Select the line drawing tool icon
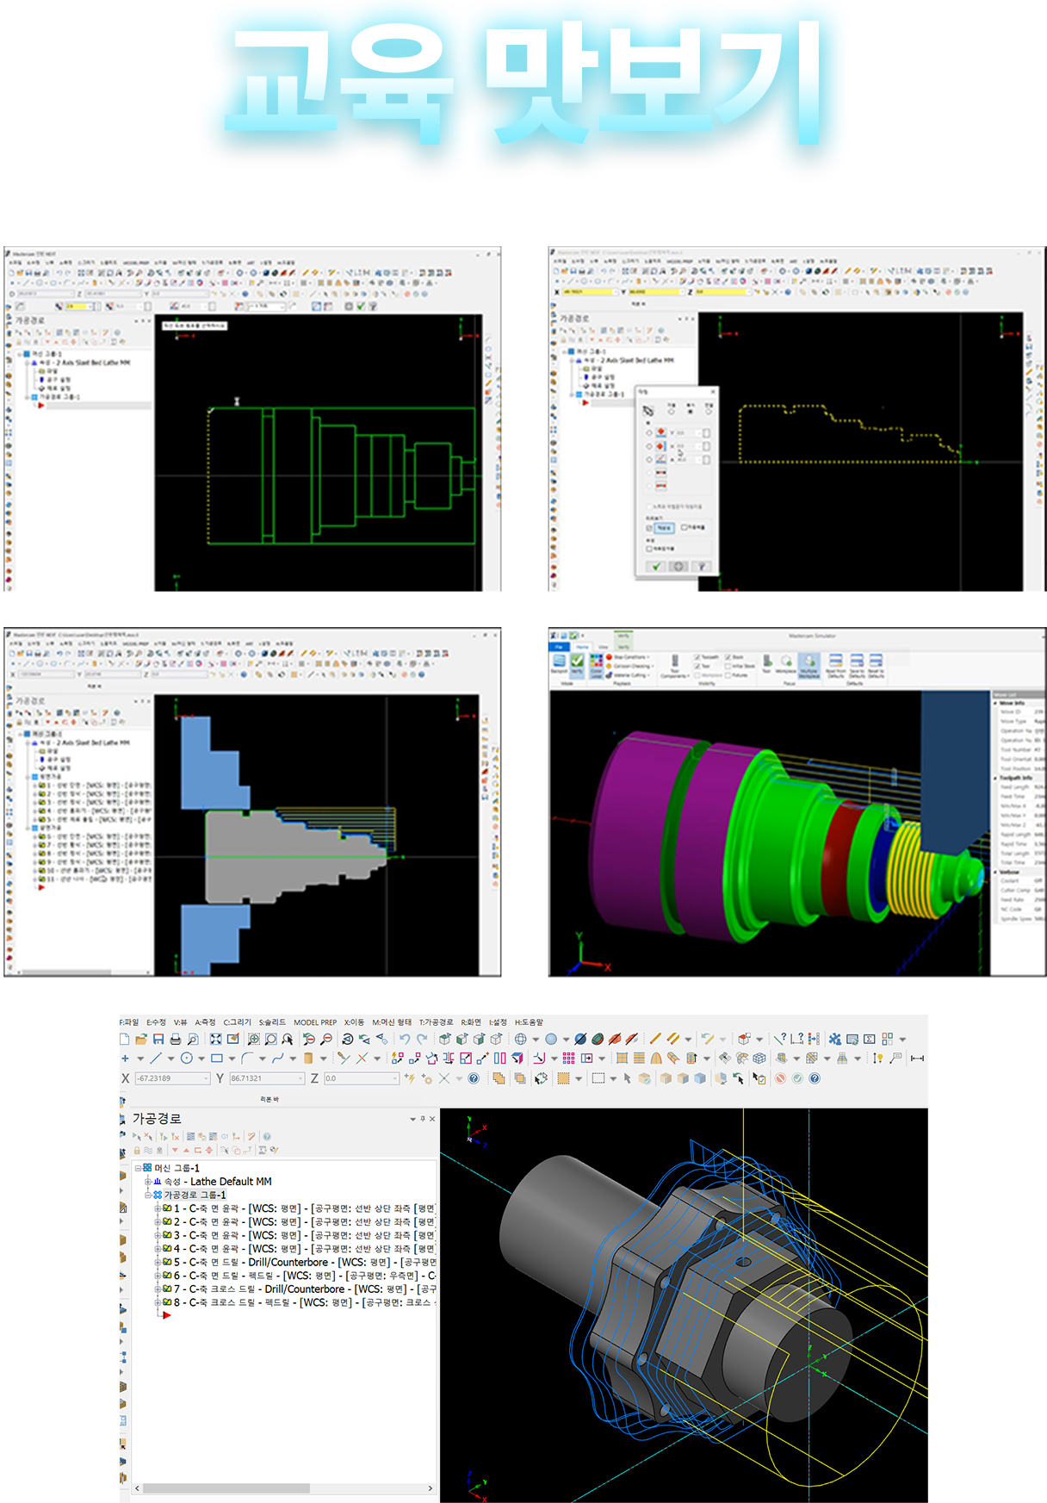The width and height of the screenshot is (1047, 1503). click(156, 1058)
